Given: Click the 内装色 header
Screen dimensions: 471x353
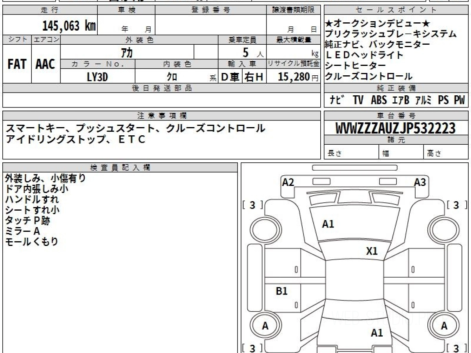Looking at the screenshot, I should (177, 64).
